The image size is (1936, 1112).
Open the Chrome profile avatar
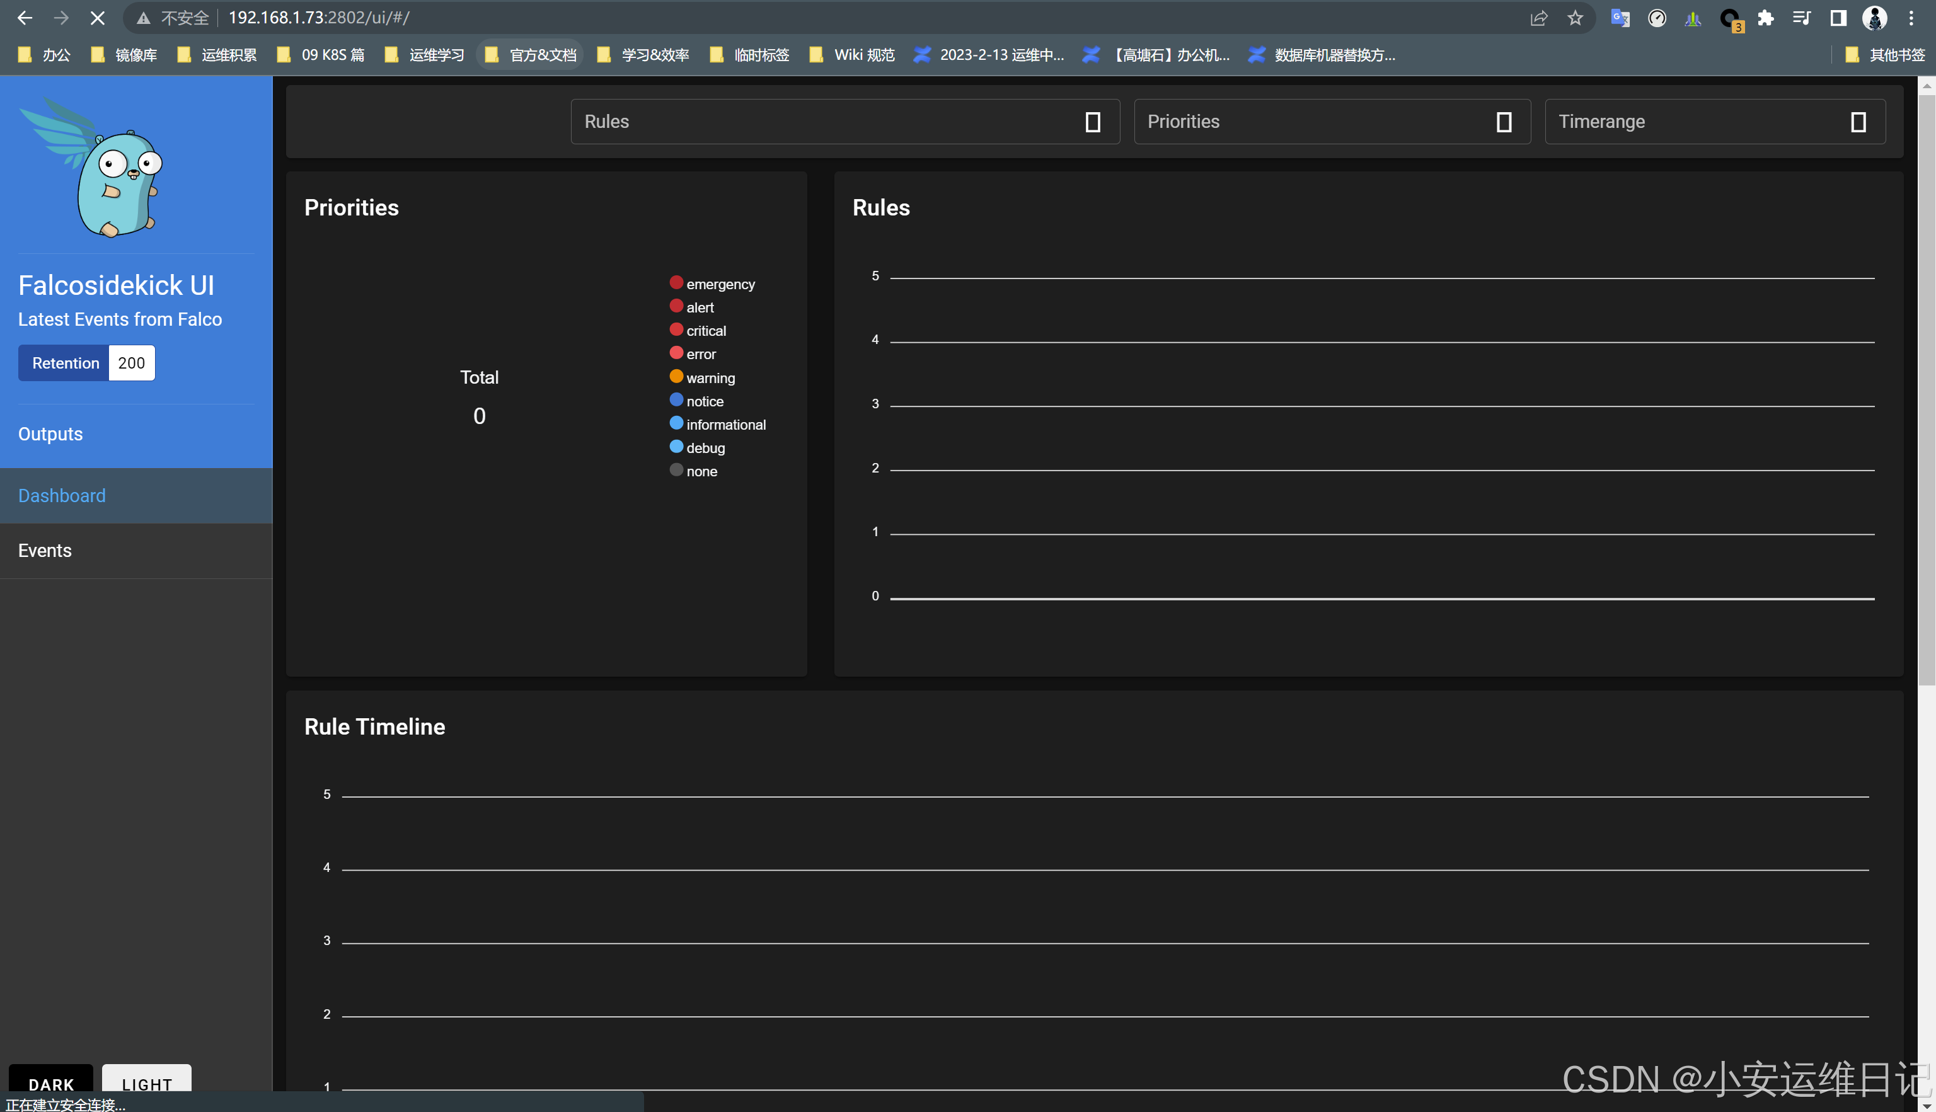coord(1875,18)
